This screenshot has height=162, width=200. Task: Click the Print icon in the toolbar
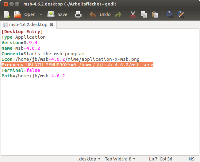78,14
